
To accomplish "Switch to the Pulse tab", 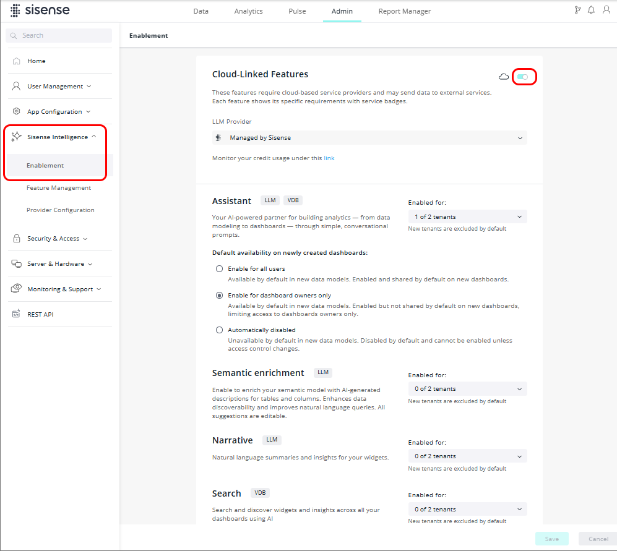I will tap(297, 11).
